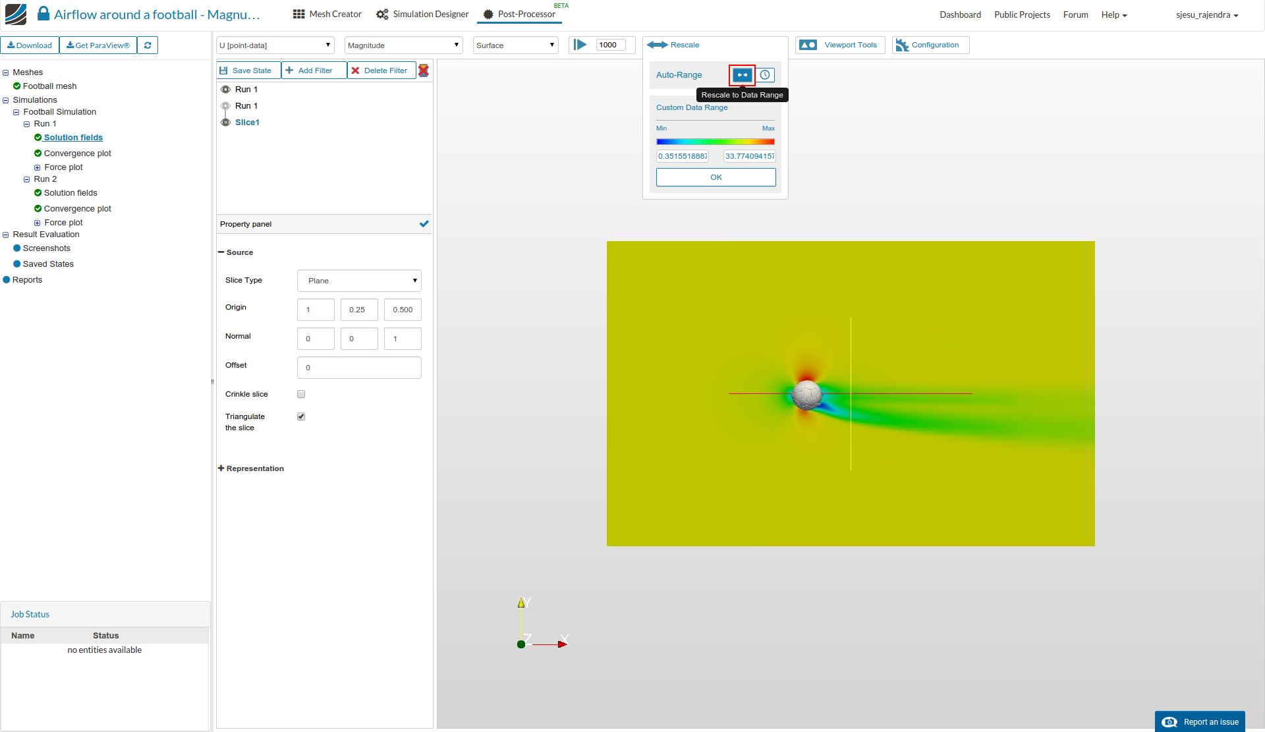Open the Configuration tools
The width and height of the screenshot is (1265, 732).
pyautogui.click(x=930, y=45)
